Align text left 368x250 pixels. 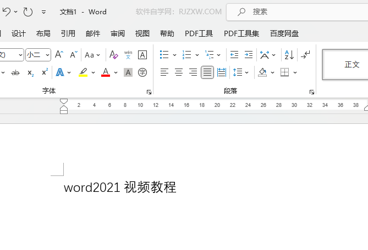(x=164, y=72)
